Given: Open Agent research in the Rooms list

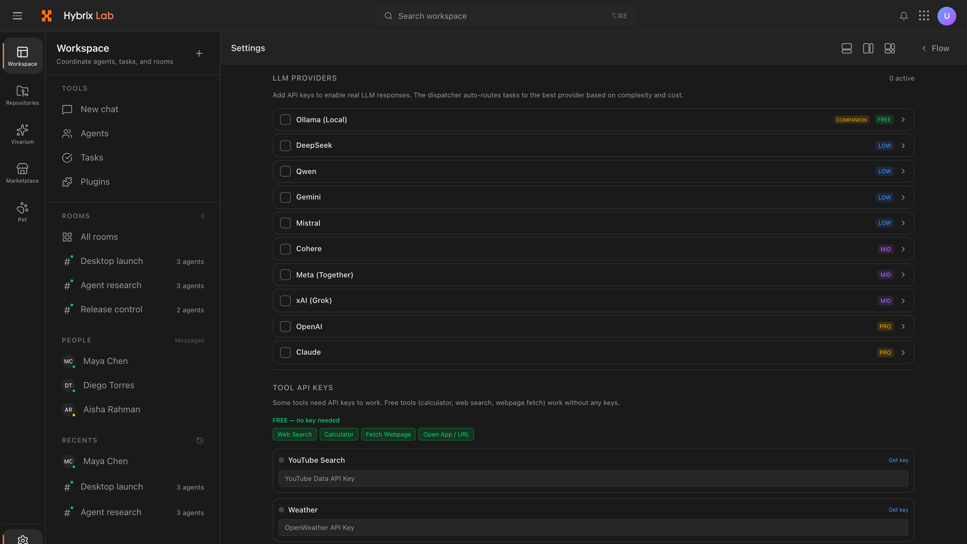Looking at the screenshot, I should (133, 285).
